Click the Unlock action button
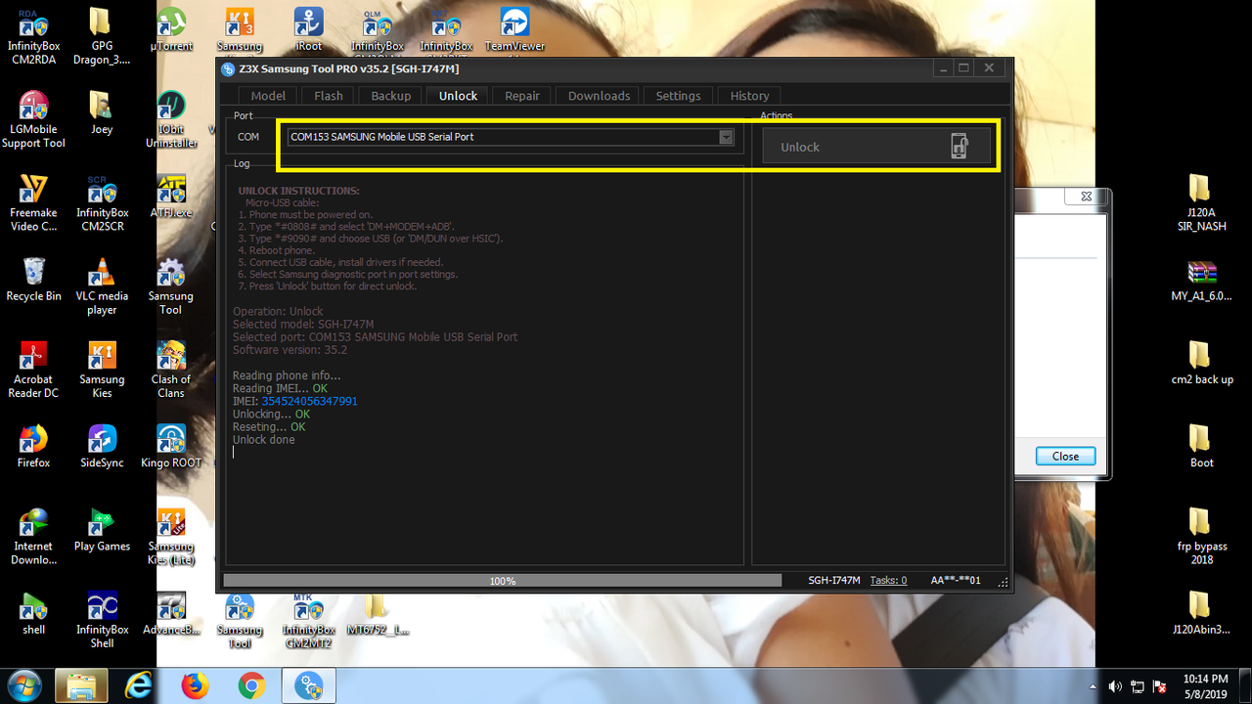This screenshot has height=704, width=1252. [x=874, y=147]
